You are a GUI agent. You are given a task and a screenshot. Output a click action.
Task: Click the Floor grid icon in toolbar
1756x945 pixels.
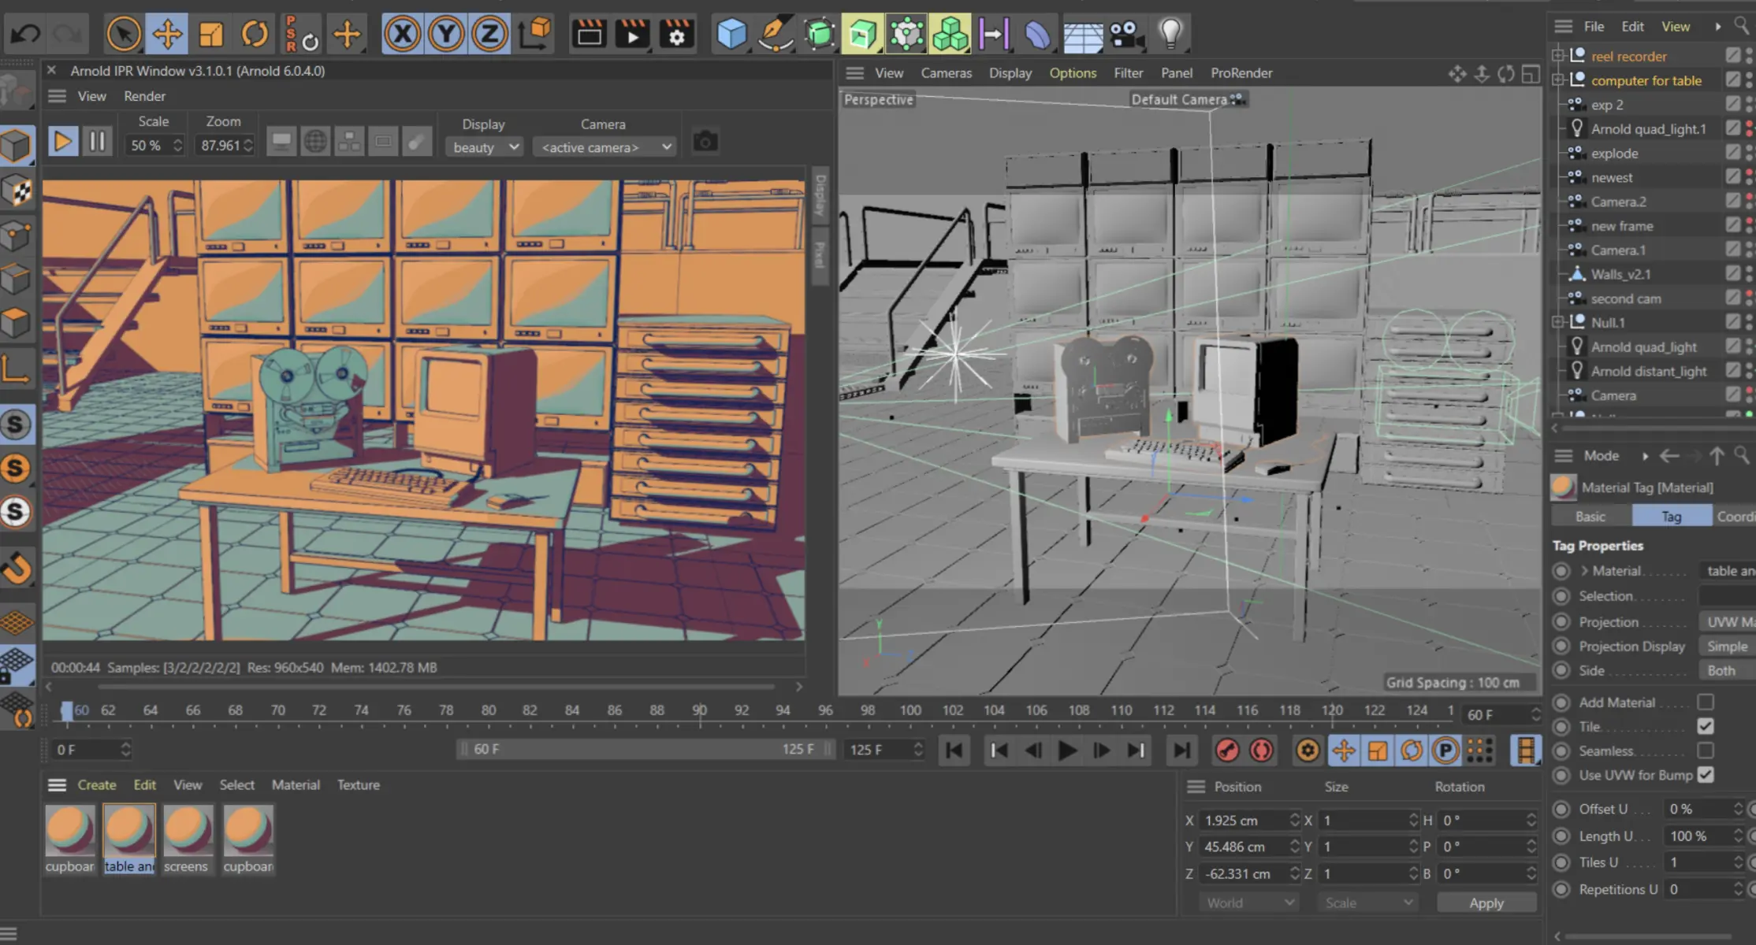point(1083,34)
